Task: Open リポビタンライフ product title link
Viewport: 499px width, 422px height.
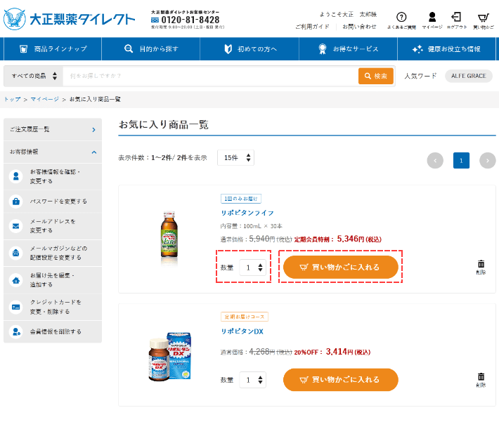Action: [x=247, y=213]
